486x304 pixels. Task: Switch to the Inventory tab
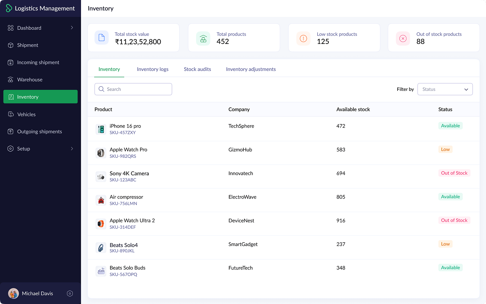109,69
